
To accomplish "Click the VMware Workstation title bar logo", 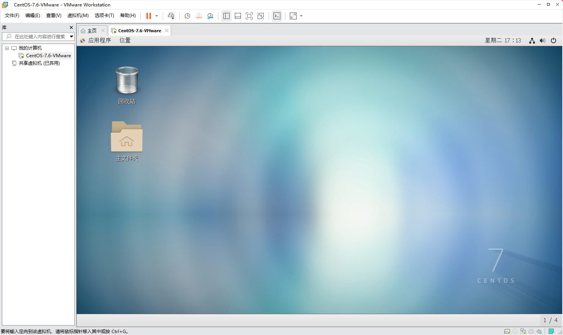I will click(5, 5).
